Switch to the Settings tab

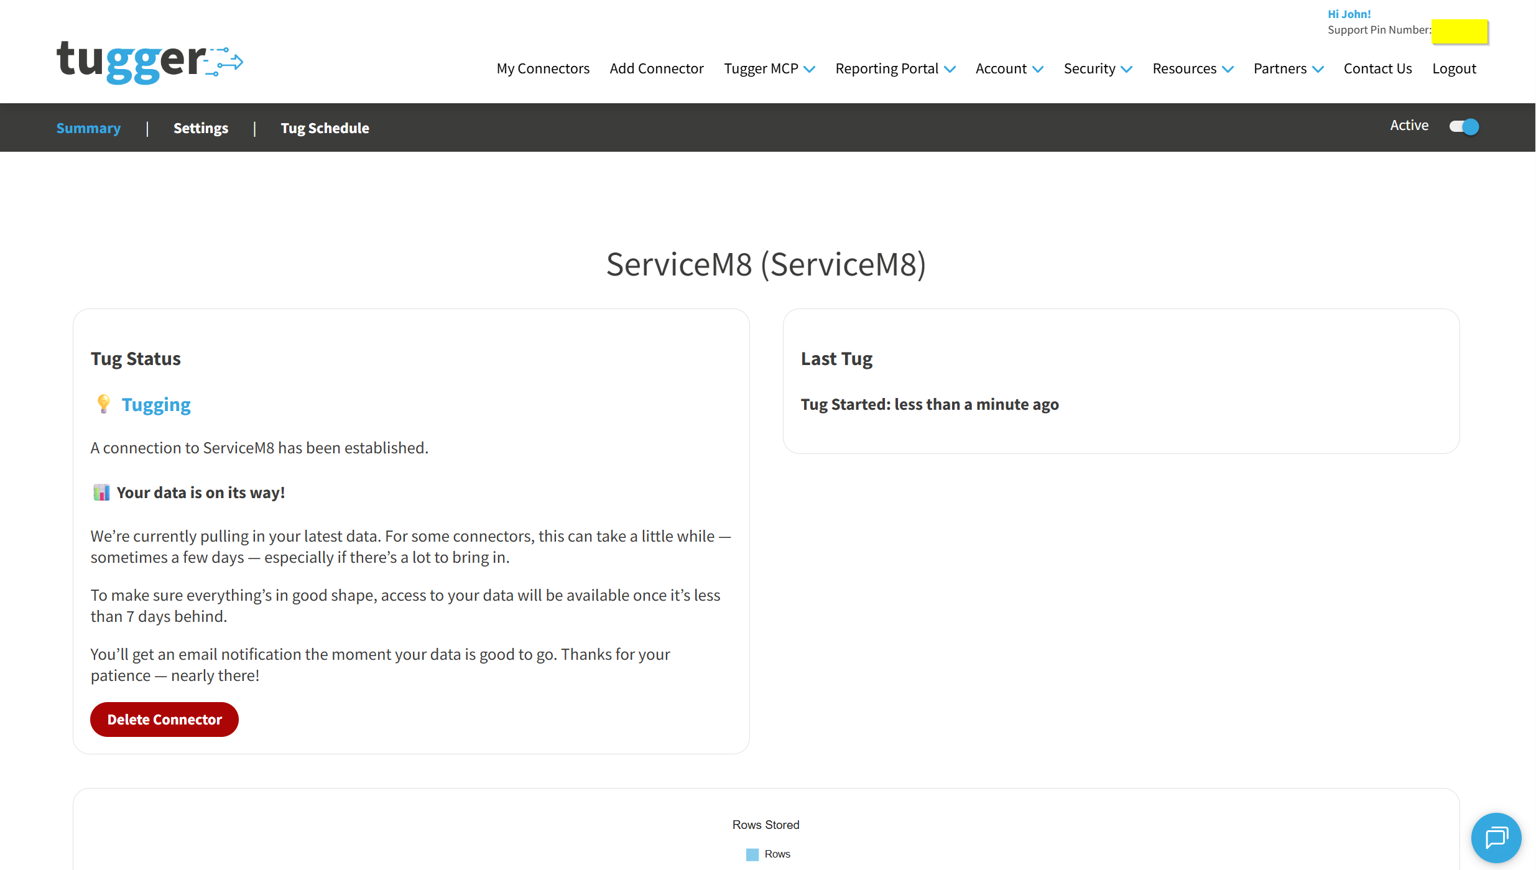pos(201,128)
